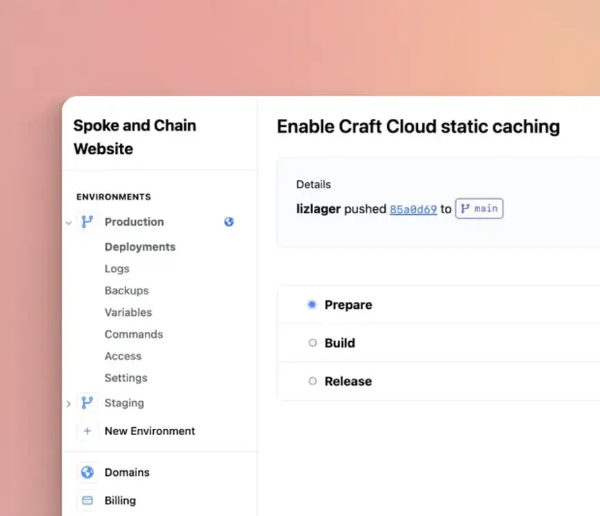Image resolution: width=600 pixels, height=516 pixels.
Task: Click the Enable Craft Cloud static caching heading
Action: pyautogui.click(x=418, y=127)
